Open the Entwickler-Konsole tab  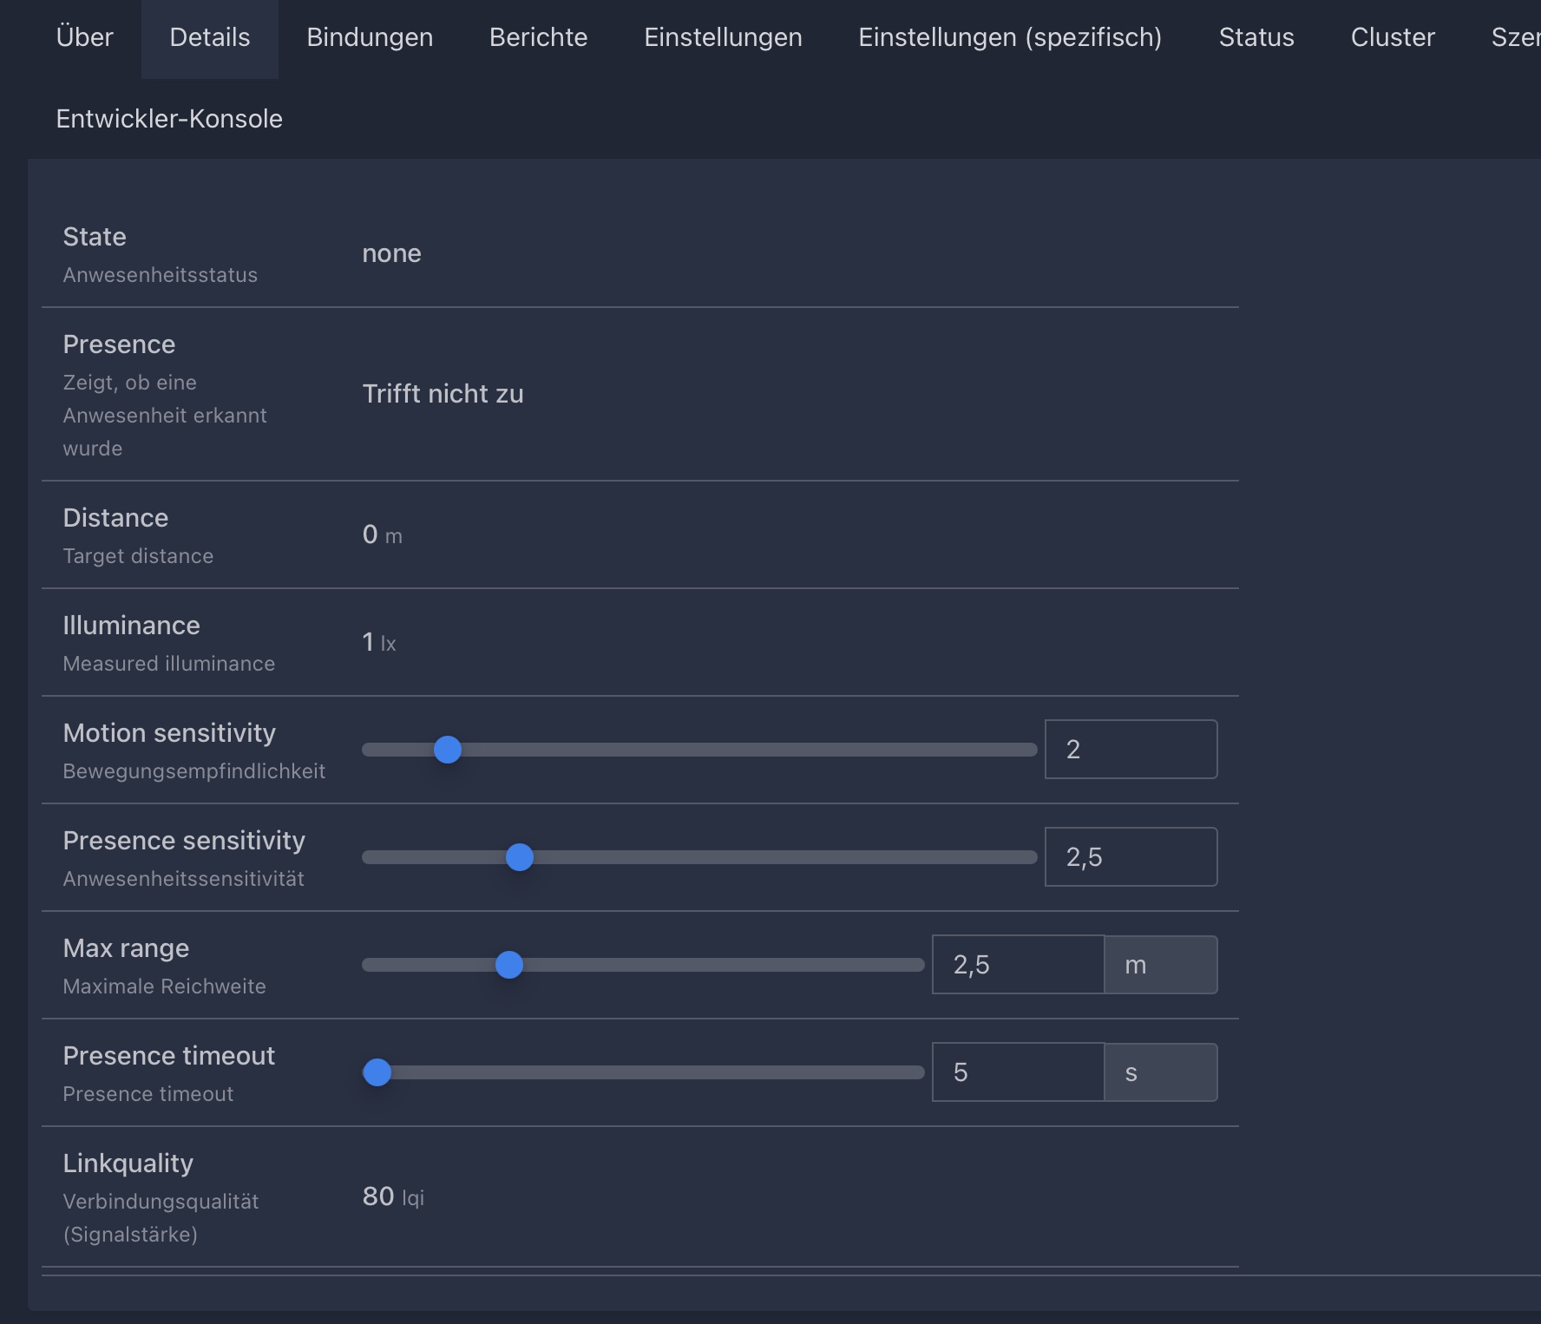pyautogui.click(x=169, y=119)
